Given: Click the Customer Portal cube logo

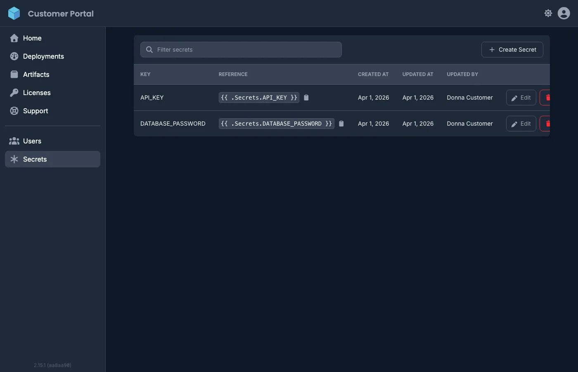Looking at the screenshot, I should pos(14,13).
